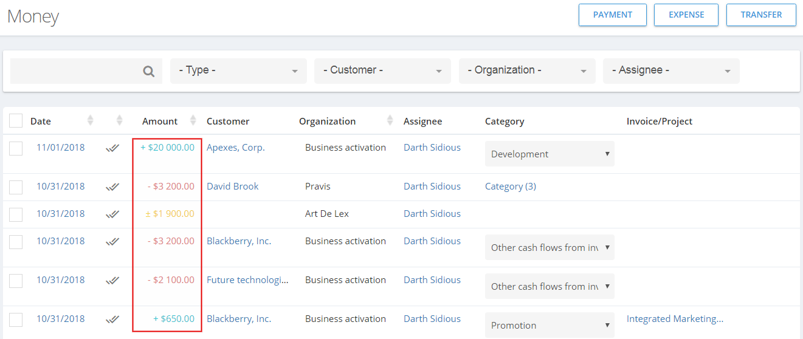
Task: Sort by Organization column arrows
Action: (x=390, y=120)
